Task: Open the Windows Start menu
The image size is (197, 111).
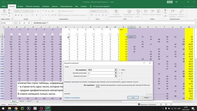Action: [x=3, y=108]
